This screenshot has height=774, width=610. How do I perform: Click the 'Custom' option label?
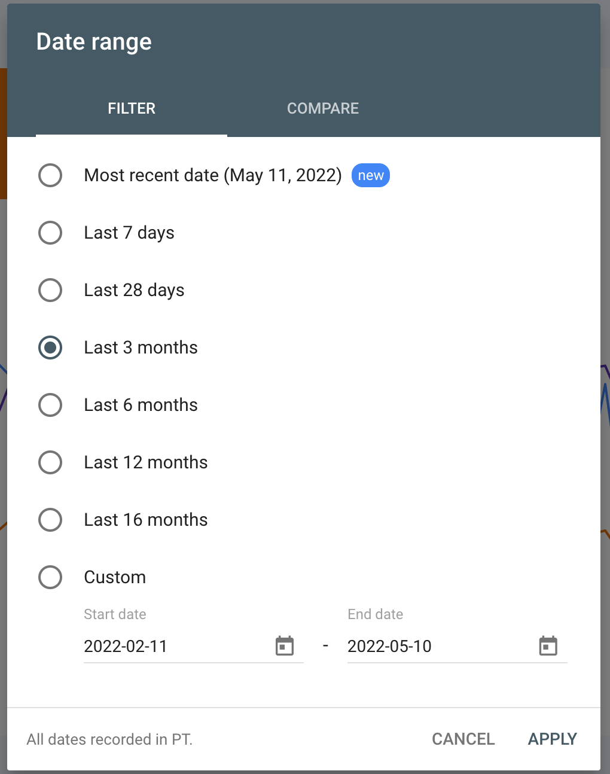coord(115,577)
